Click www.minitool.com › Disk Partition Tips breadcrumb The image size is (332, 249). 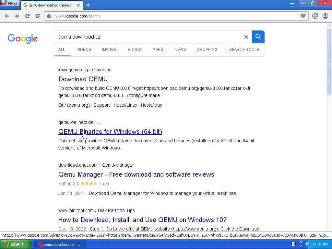pos(97,210)
